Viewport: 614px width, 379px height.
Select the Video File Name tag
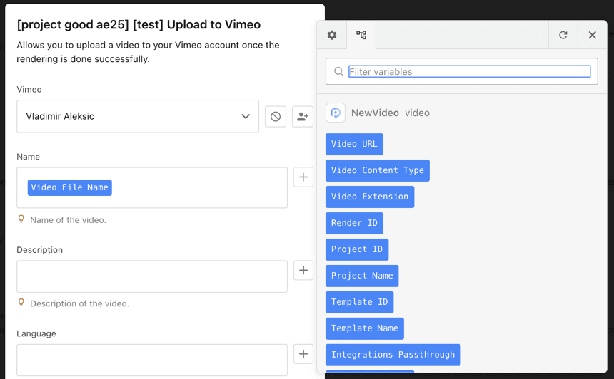(x=70, y=187)
